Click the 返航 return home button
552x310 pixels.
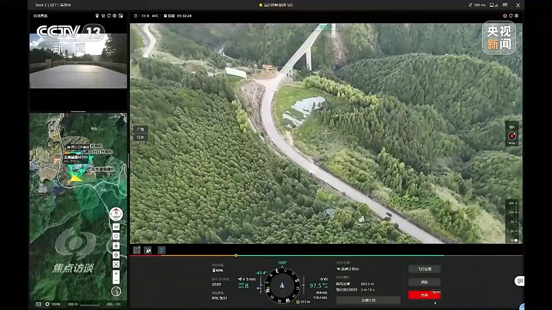pyautogui.click(x=424, y=282)
